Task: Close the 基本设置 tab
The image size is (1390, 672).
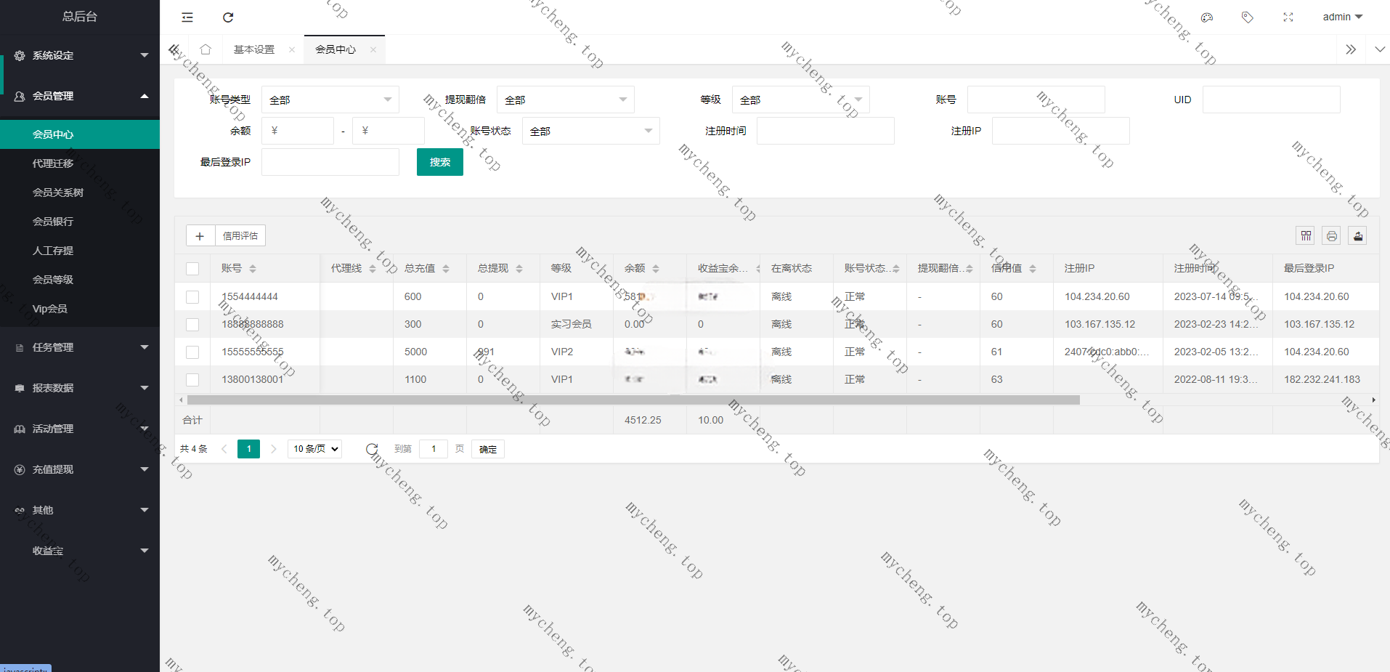Action: [292, 49]
